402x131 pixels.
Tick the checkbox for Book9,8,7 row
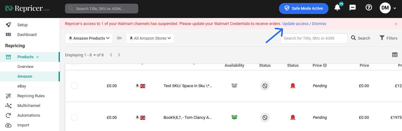pyautogui.click(x=74, y=117)
